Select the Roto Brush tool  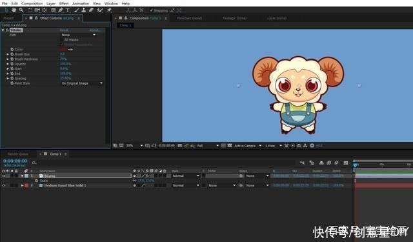coord(100,10)
